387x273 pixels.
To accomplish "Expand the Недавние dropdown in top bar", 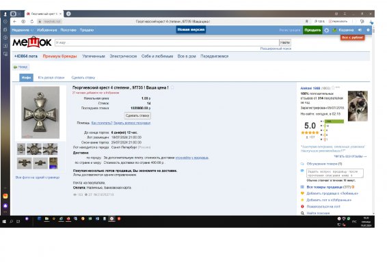I will [x=23, y=30].
